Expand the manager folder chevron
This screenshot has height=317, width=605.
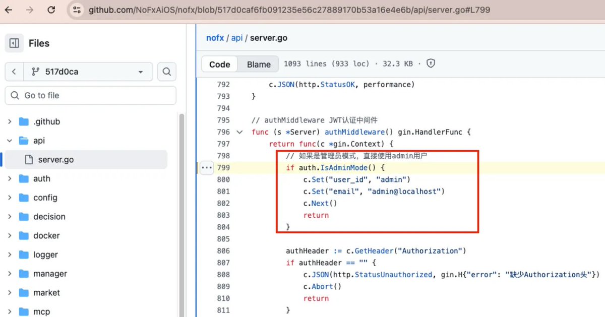(x=10, y=274)
